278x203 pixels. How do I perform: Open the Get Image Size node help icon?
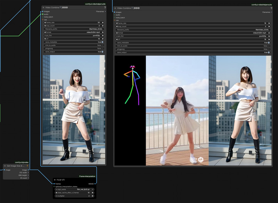27,166
